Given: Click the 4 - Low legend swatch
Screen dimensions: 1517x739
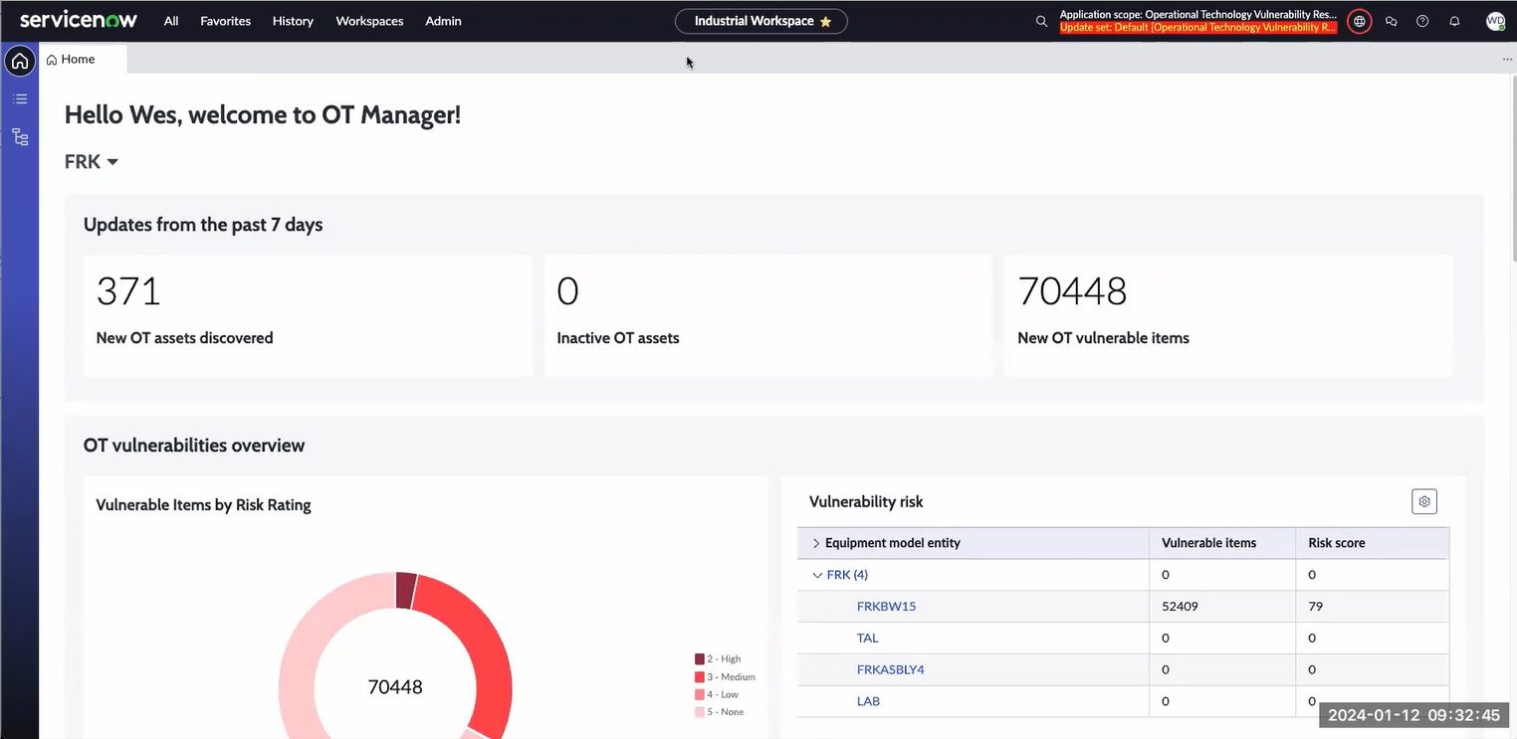Looking at the screenshot, I should (x=700, y=695).
